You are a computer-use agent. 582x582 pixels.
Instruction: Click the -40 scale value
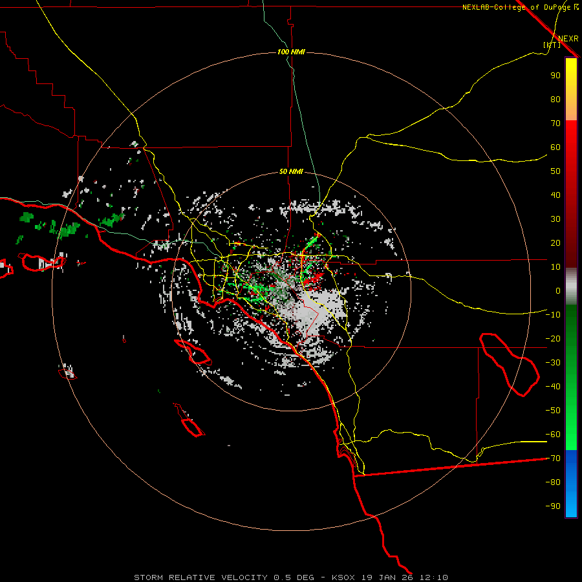[x=553, y=387]
